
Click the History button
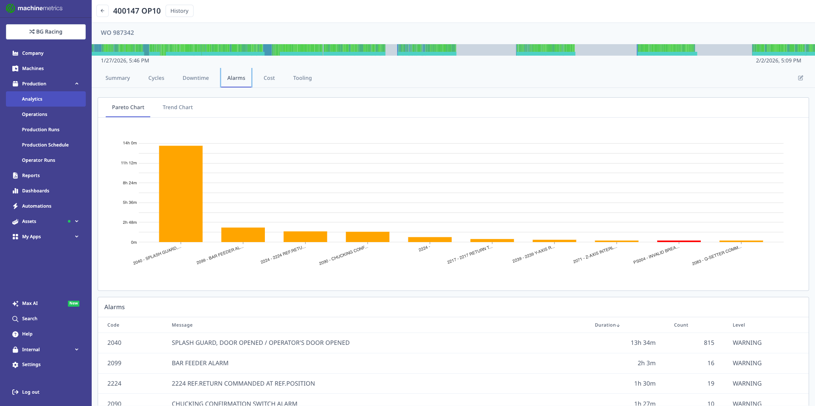179,11
